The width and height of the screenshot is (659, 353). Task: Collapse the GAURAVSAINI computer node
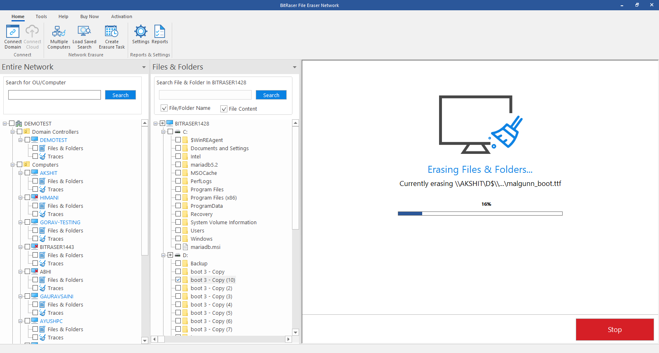21,296
